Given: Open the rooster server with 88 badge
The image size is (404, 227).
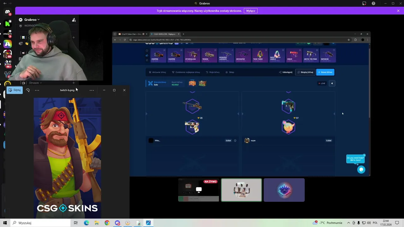Looking at the screenshot, I should pos(8,54).
